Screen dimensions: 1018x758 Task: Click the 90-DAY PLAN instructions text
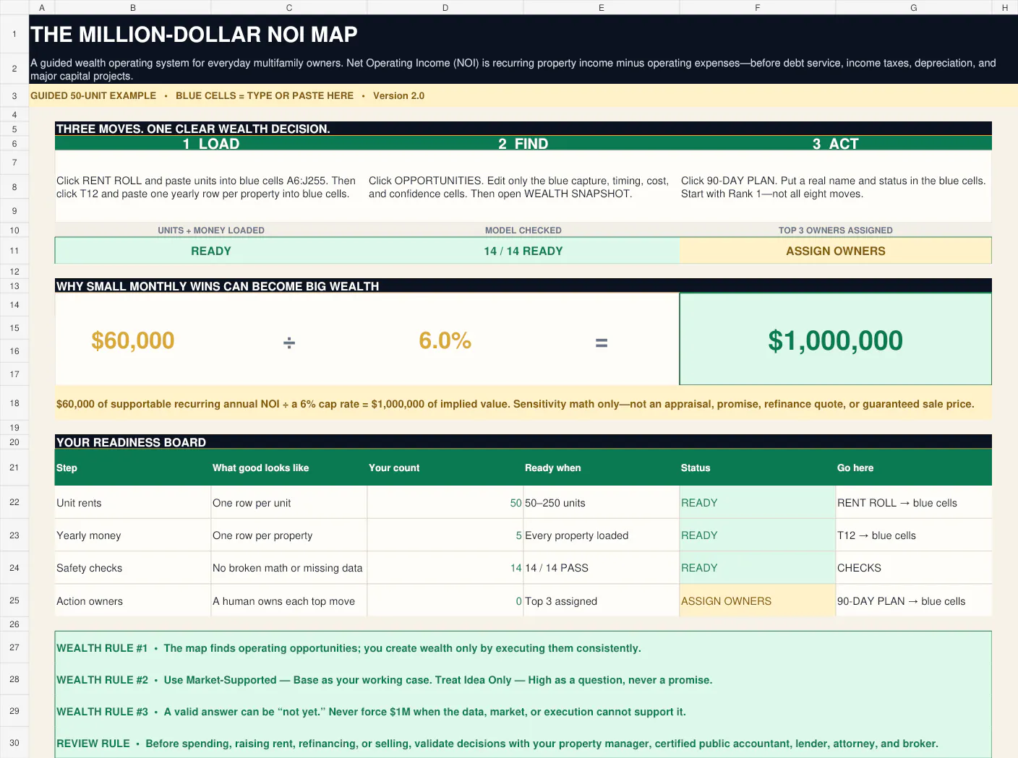833,187
